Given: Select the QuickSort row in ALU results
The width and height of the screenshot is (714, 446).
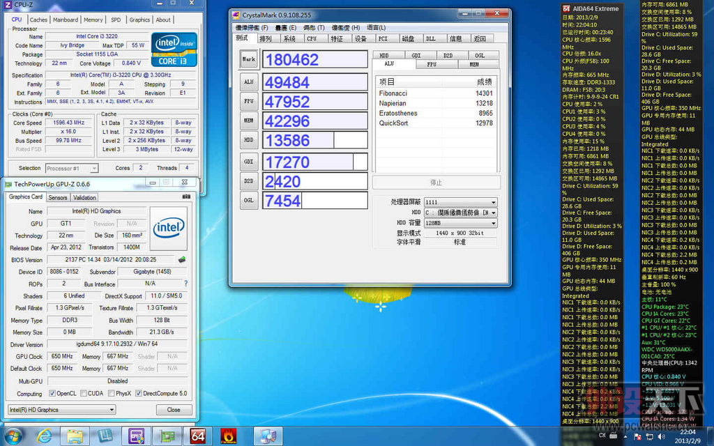Looking at the screenshot, I should [436, 123].
